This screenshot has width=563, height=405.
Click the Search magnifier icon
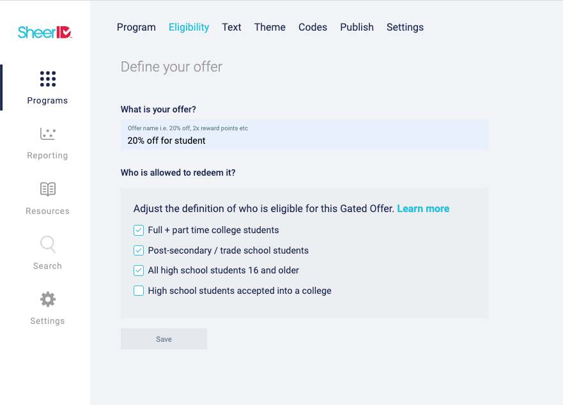[x=48, y=245]
